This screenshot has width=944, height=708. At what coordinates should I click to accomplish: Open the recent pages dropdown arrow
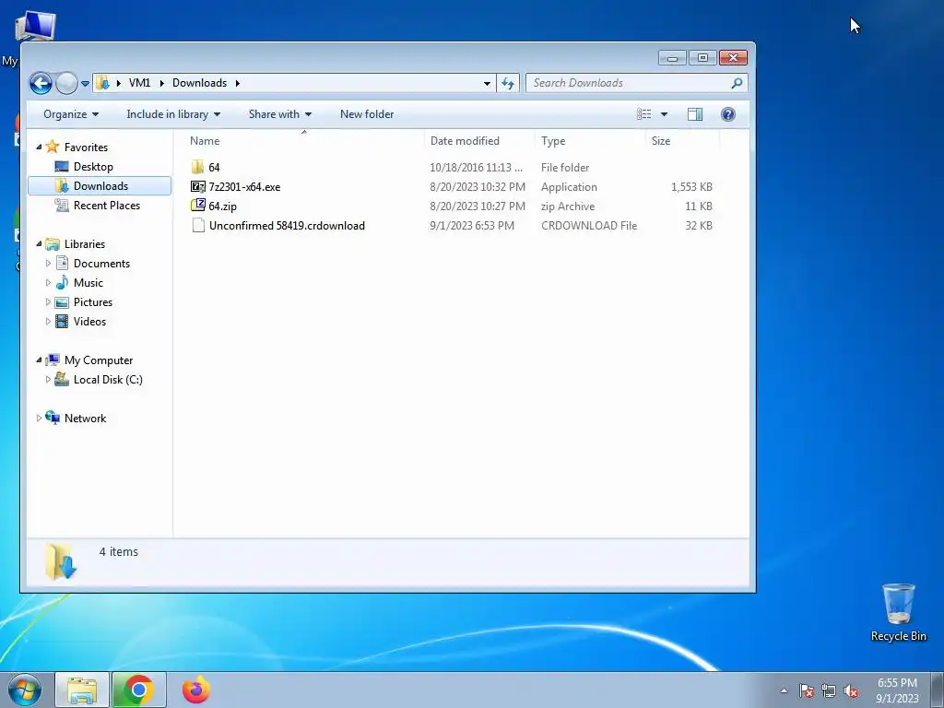click(86, 84)
